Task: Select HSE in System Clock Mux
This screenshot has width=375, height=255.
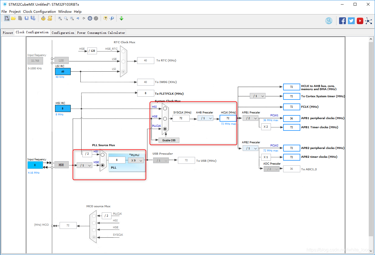Action: tap(165, 119)
